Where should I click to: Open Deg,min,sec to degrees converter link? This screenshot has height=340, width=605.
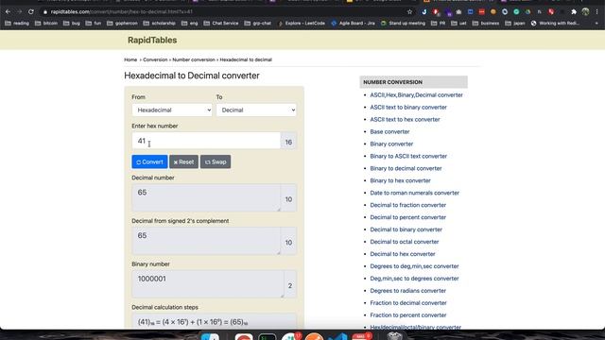coord(414,279)
